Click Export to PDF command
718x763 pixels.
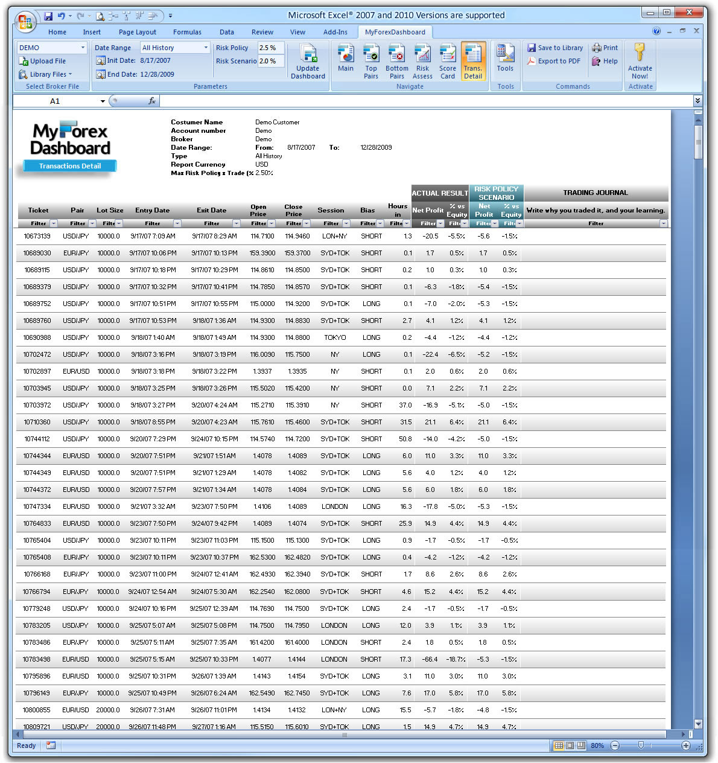(554, 61)
